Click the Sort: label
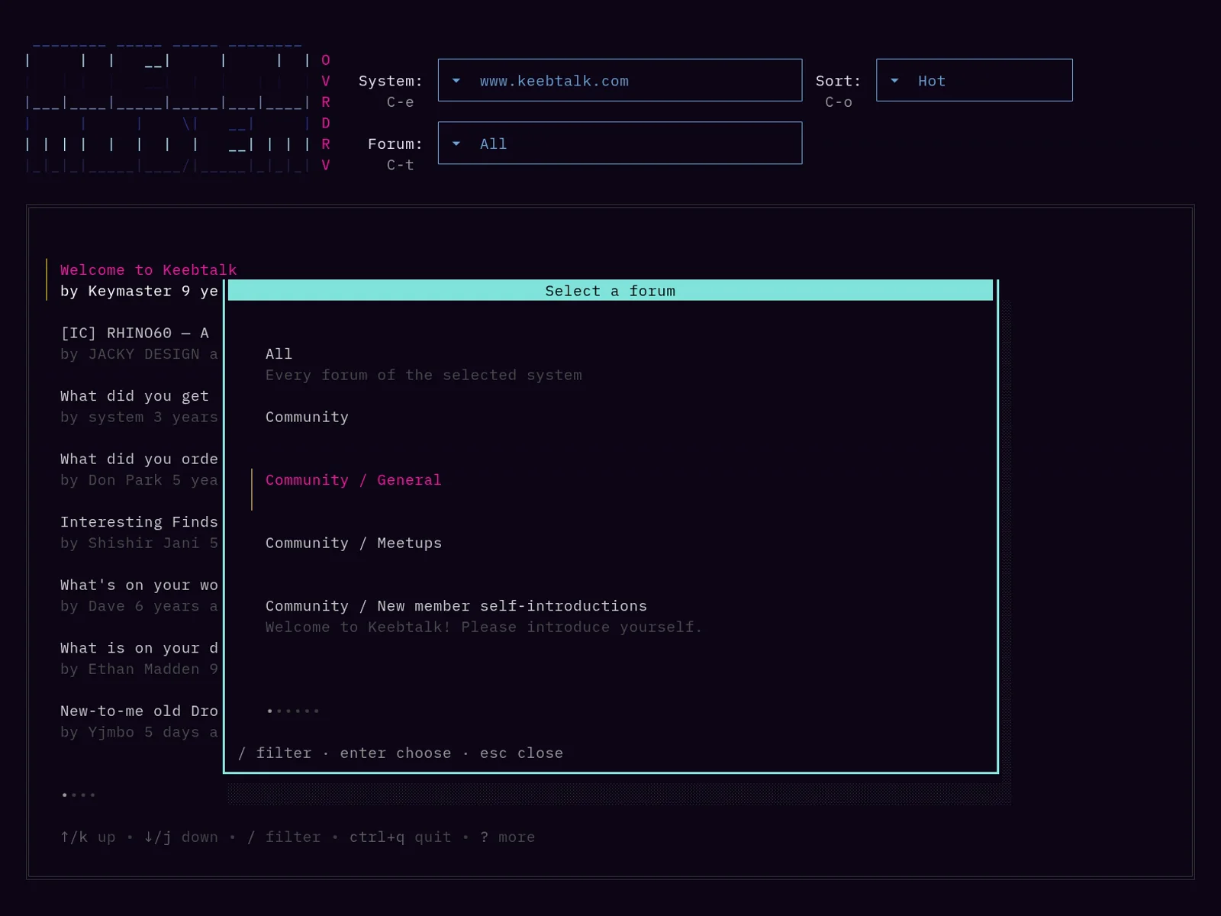 click(x=838, y=81)
